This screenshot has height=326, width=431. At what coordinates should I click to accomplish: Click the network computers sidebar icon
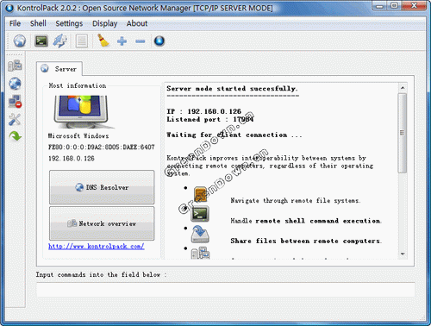15,66
